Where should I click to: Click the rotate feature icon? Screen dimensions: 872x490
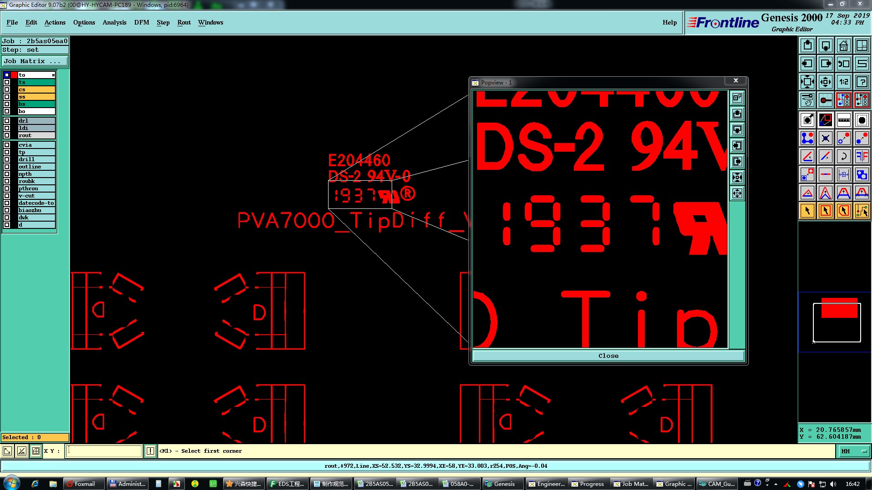[844, 156]
